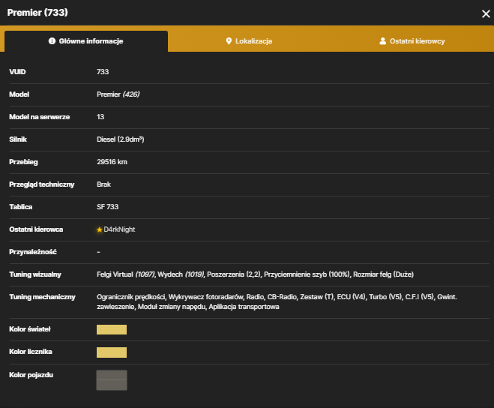Click the Aplikacja transportowa tuning entry
The width and height of the screenshot is (494, 408).
(244, 307)
